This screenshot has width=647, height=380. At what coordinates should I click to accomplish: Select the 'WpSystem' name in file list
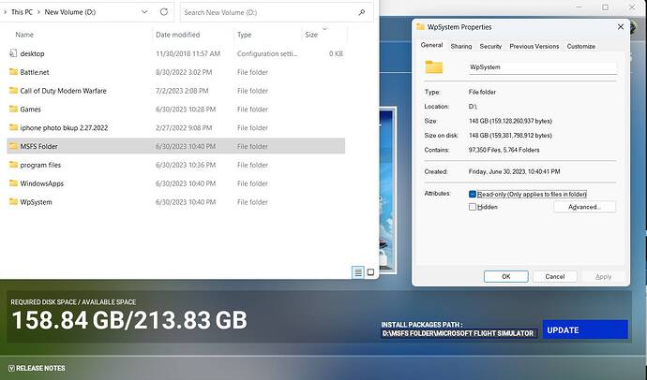point(36,202)
